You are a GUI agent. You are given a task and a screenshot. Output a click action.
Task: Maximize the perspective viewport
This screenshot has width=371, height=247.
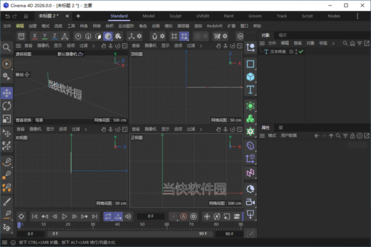pos(125,46)
